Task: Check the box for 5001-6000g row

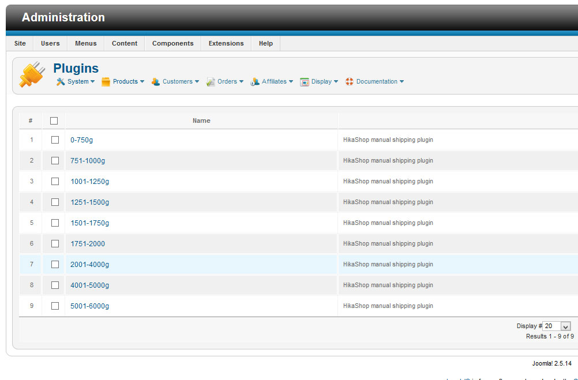Action: tap(55, 306)
